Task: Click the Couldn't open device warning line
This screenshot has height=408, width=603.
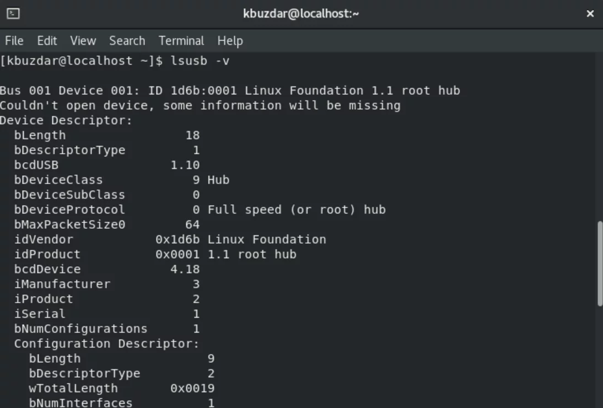Action: point(200,106)
